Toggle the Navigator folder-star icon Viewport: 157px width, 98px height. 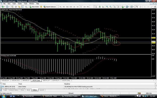(x=19, y=7)
